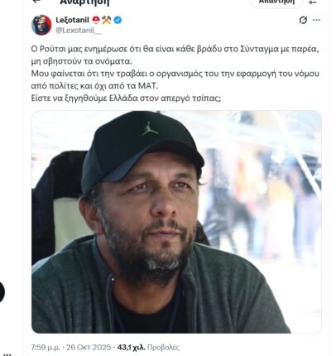Click the hammer and pick emoji

click(x=107, y=20)
